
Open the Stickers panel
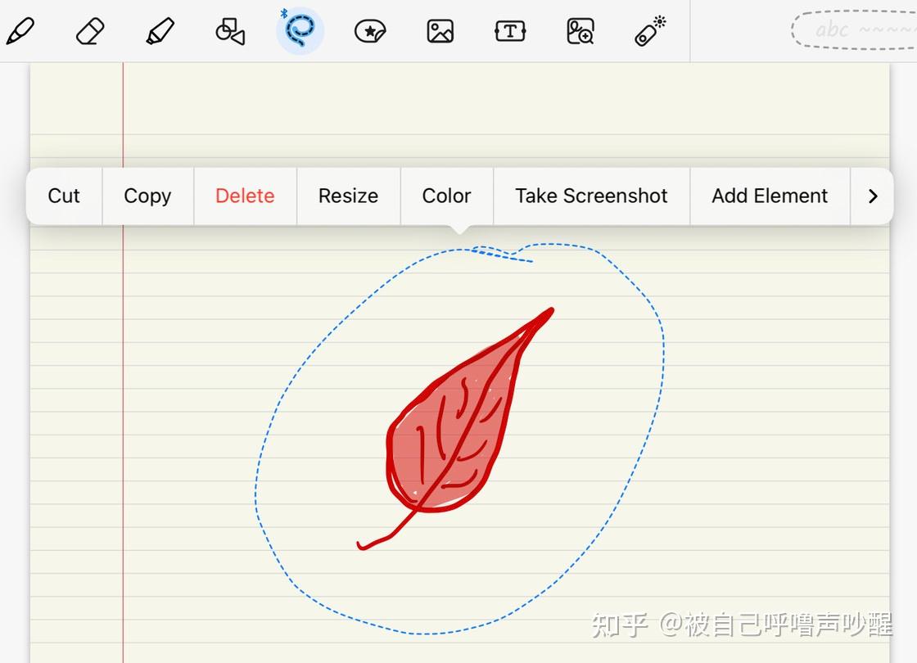pyautogui.click(x=369, y=30)
